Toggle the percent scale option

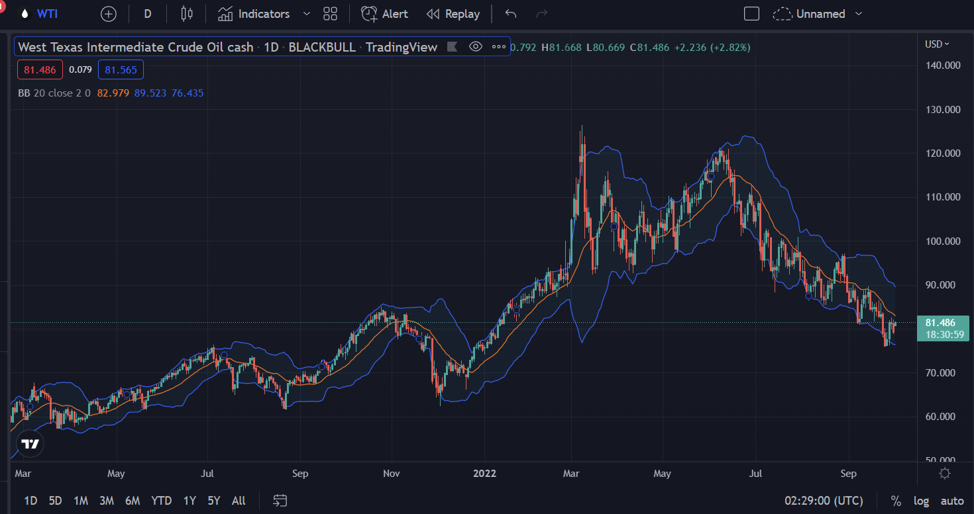click(x=896, y=501)
